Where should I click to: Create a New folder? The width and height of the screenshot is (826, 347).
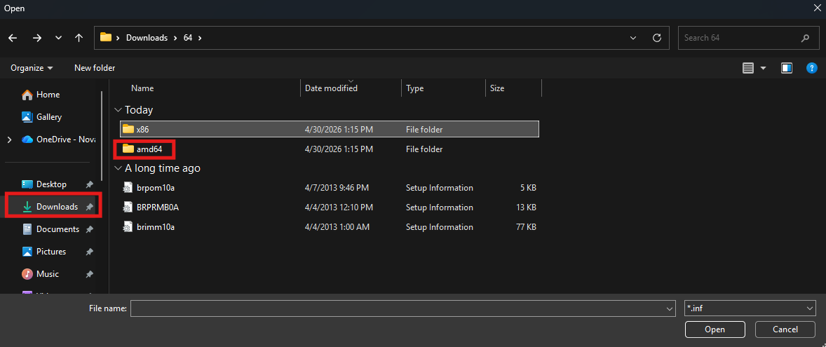pos(95,68)
